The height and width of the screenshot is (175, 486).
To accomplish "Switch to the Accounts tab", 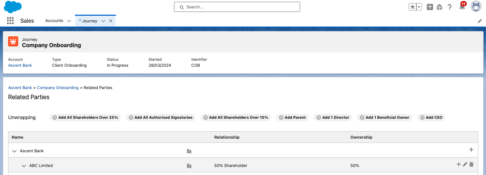I will point(54,21).
